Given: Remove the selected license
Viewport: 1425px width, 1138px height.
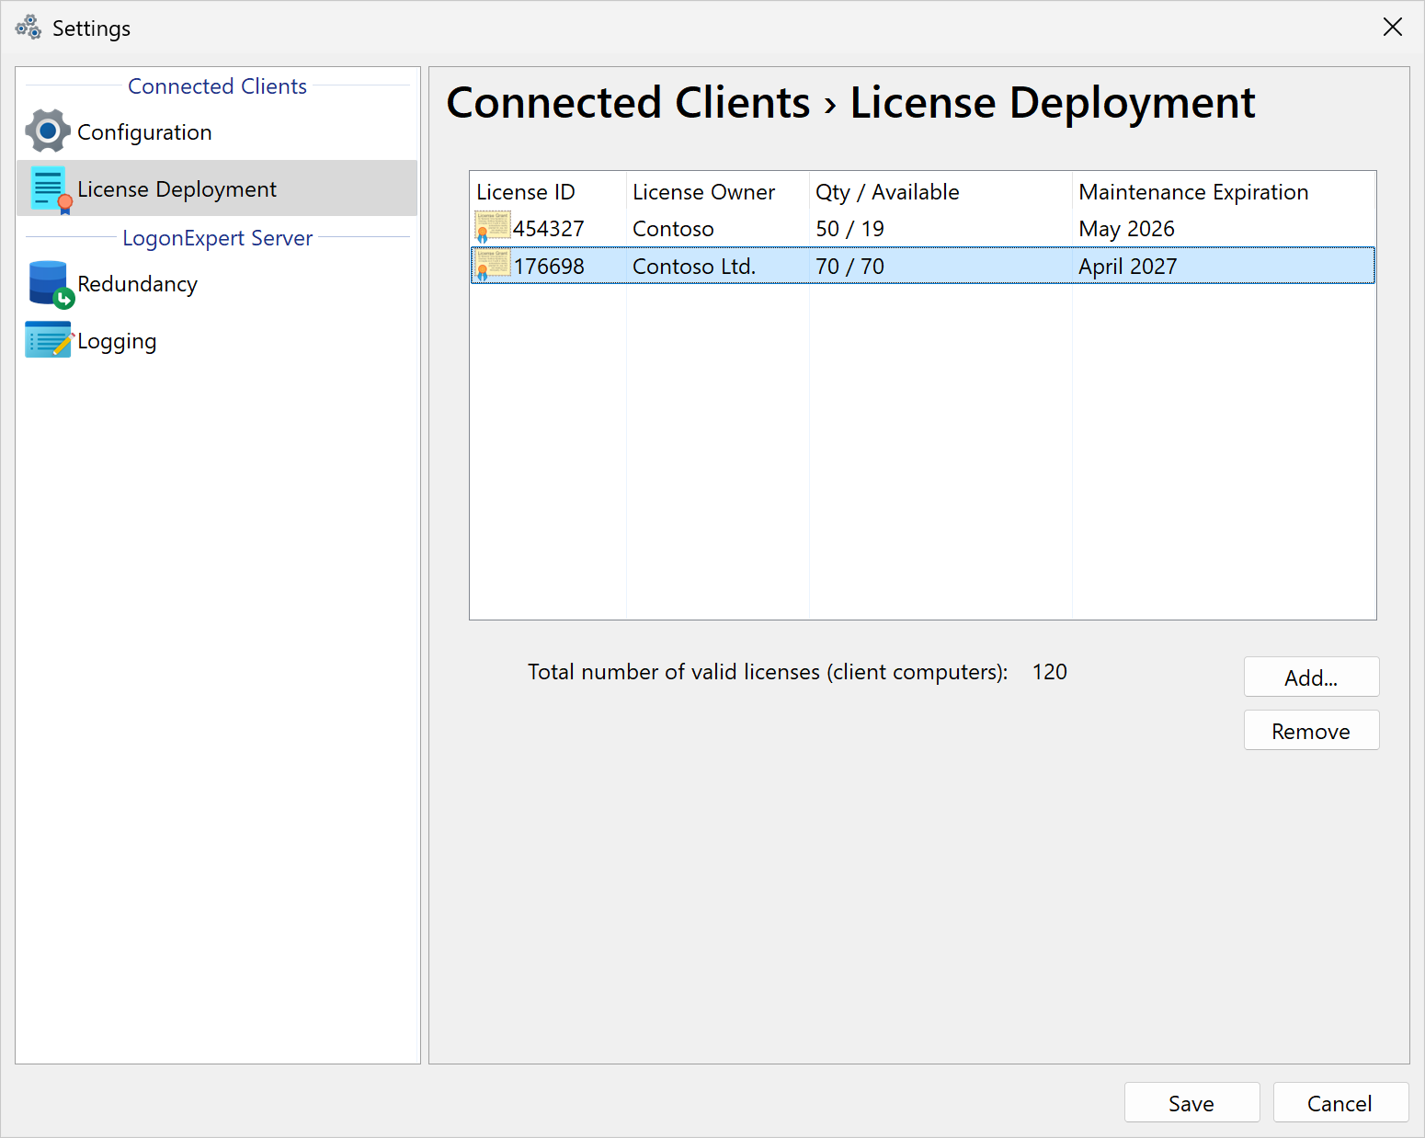Looking at the screenshot, I should point(1310,731).
